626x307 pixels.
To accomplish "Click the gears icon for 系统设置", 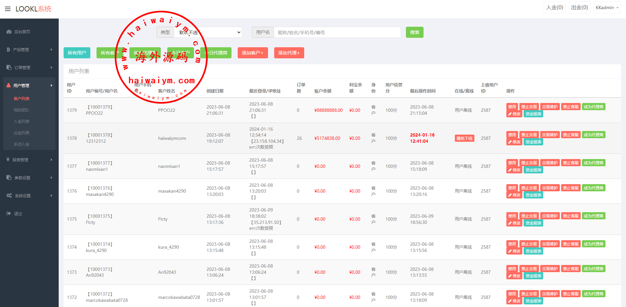I will coord(9,196).
